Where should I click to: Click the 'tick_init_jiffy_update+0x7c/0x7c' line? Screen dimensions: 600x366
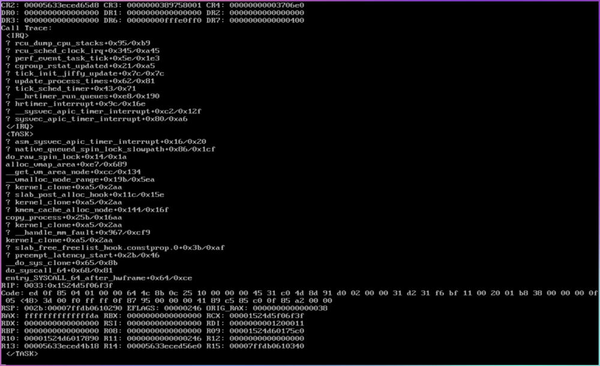pyautogui.click(x=85, y=73)
